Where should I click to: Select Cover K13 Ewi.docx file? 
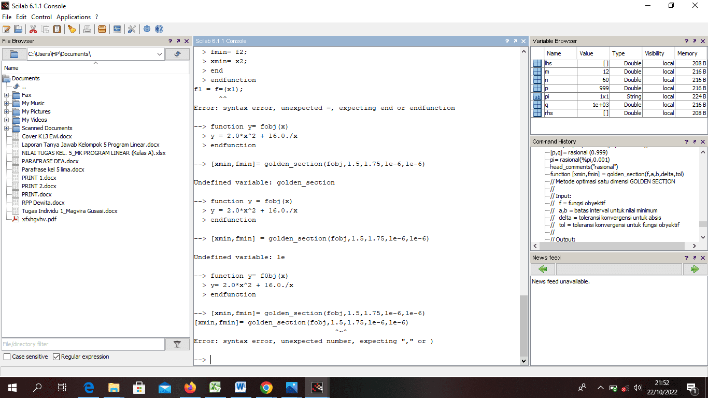[47, 136]
